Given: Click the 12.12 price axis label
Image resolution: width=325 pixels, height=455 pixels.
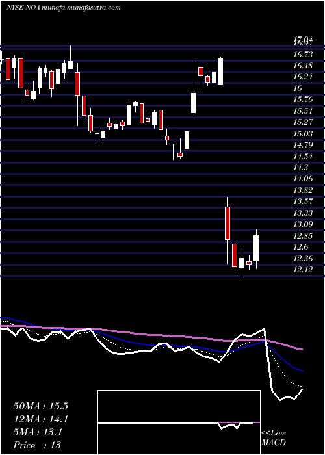Looking at the screenshot, I should (x=303, y=270).
